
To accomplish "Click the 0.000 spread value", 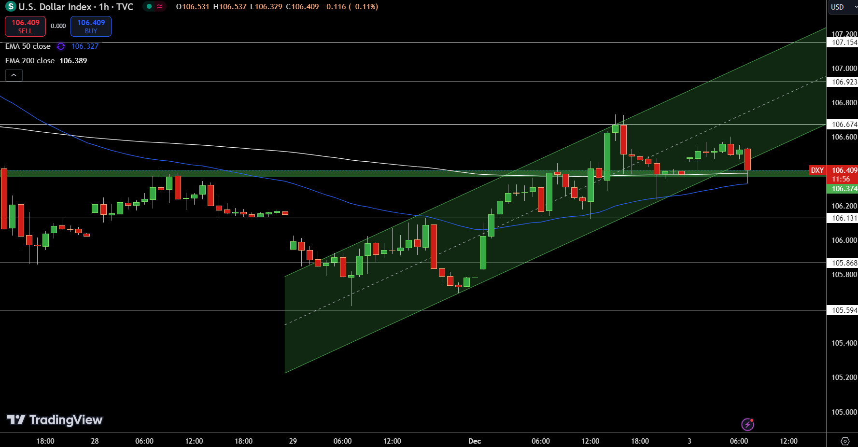I will click(x=58, y=26).
